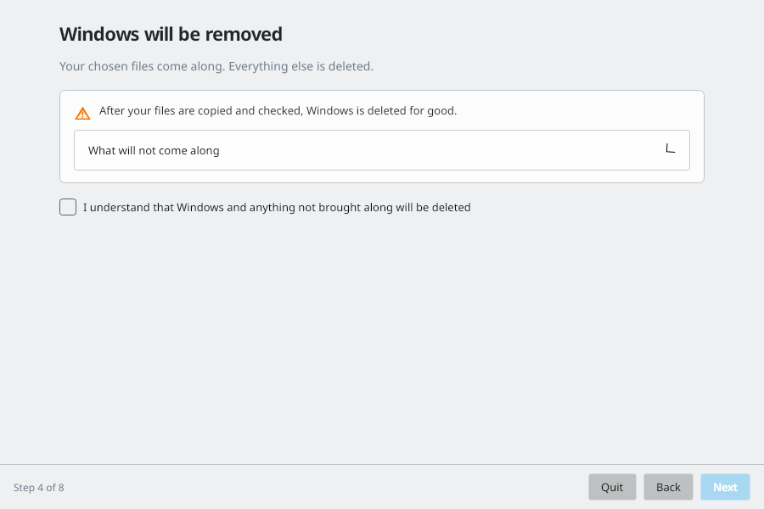Click the "Your chosen files come along" subtitle
764x509 pixels.
click(x=216, y=66)
